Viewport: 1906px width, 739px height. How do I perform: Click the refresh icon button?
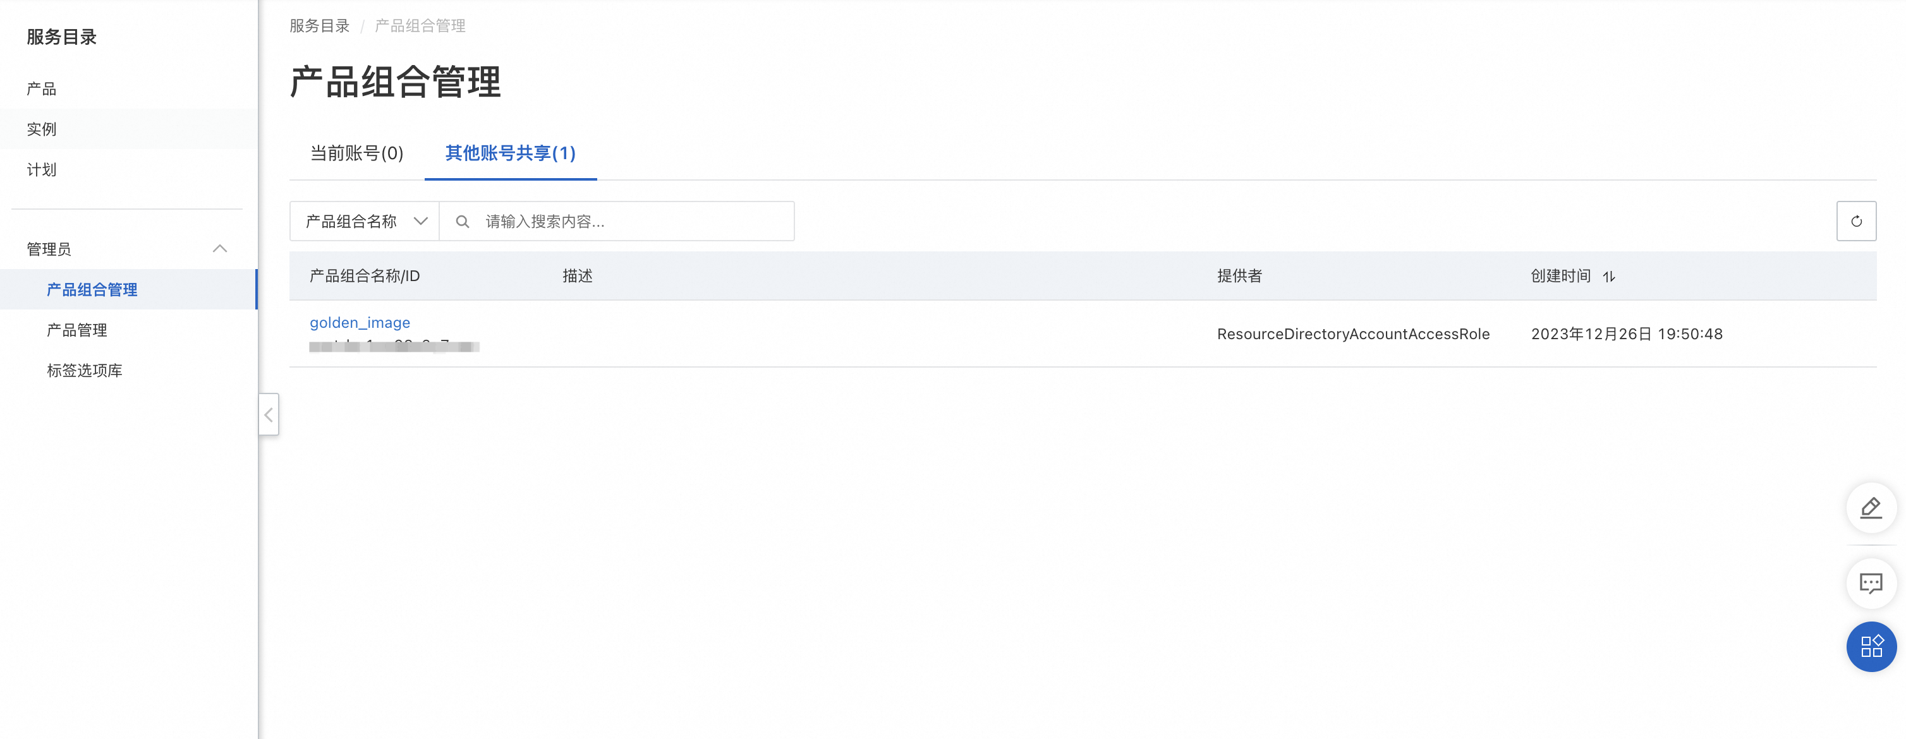pyautogui.click(x=1855, y=221)
